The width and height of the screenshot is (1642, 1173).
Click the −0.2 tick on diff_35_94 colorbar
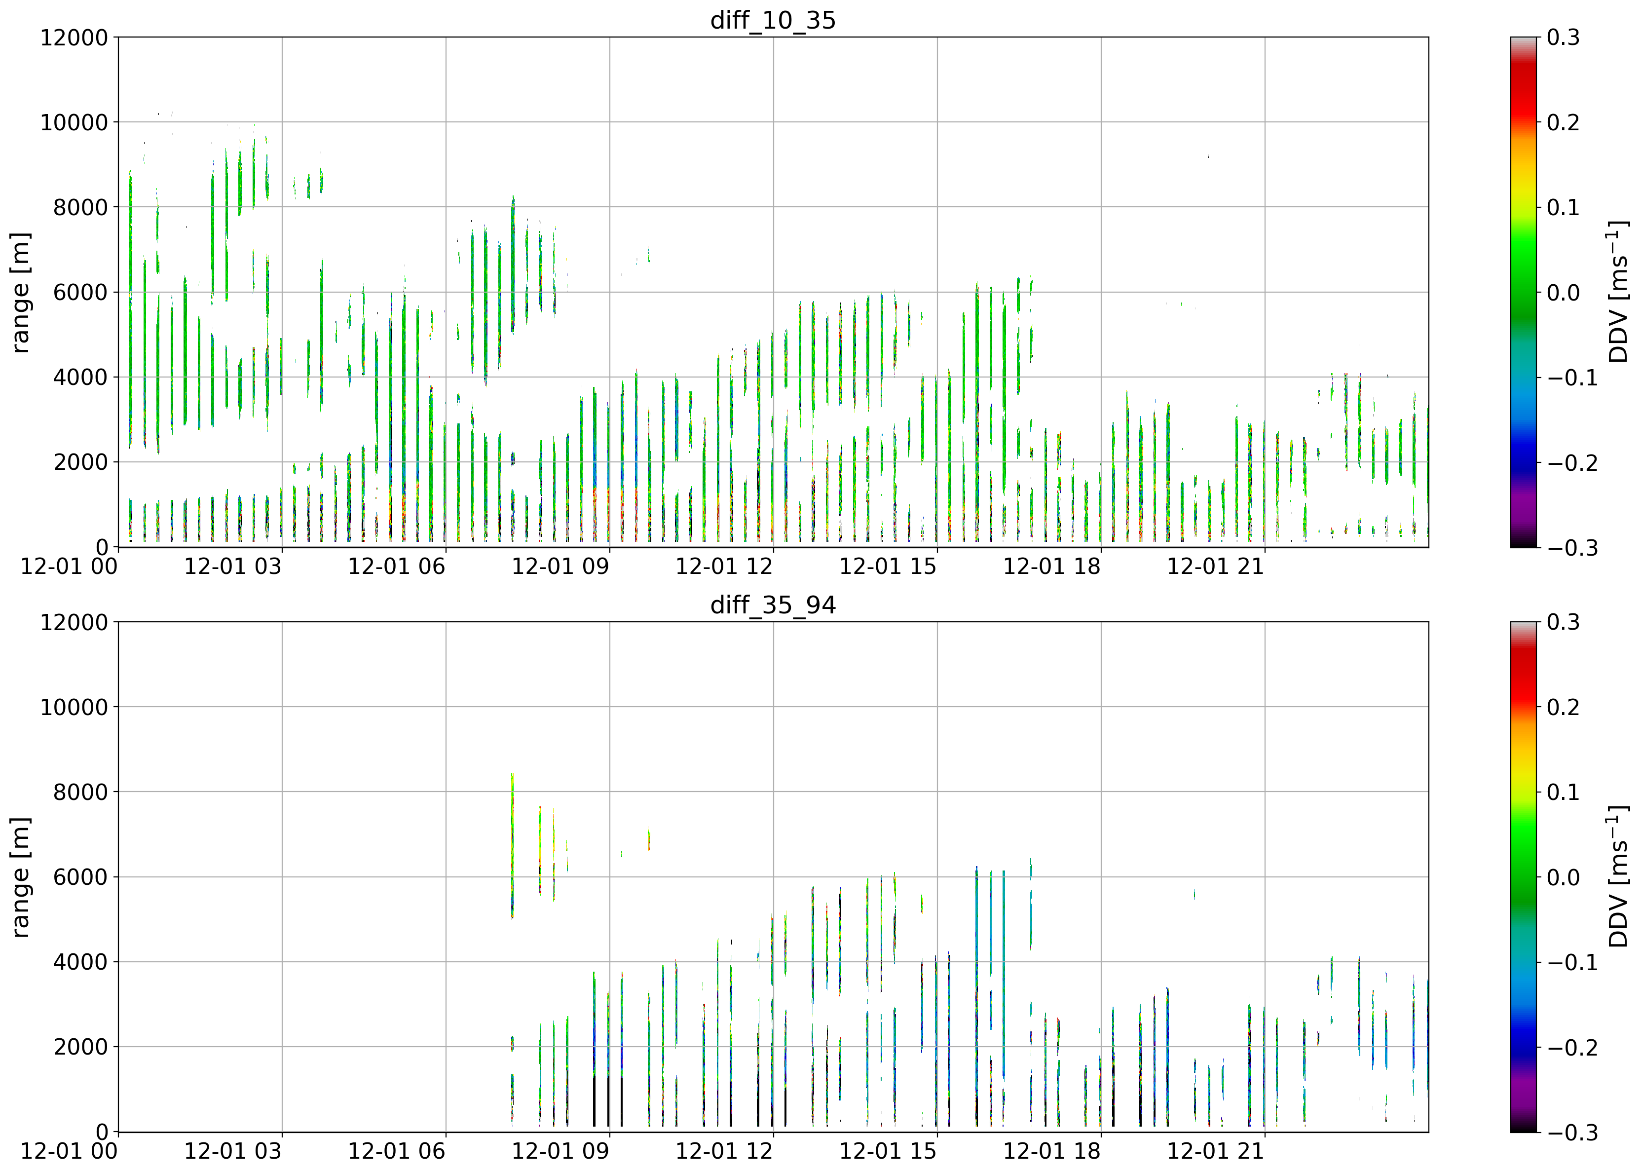coord(1572,1047)
